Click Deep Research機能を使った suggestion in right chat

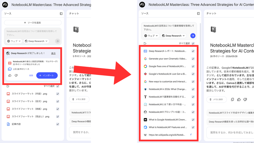click(230, 122)
